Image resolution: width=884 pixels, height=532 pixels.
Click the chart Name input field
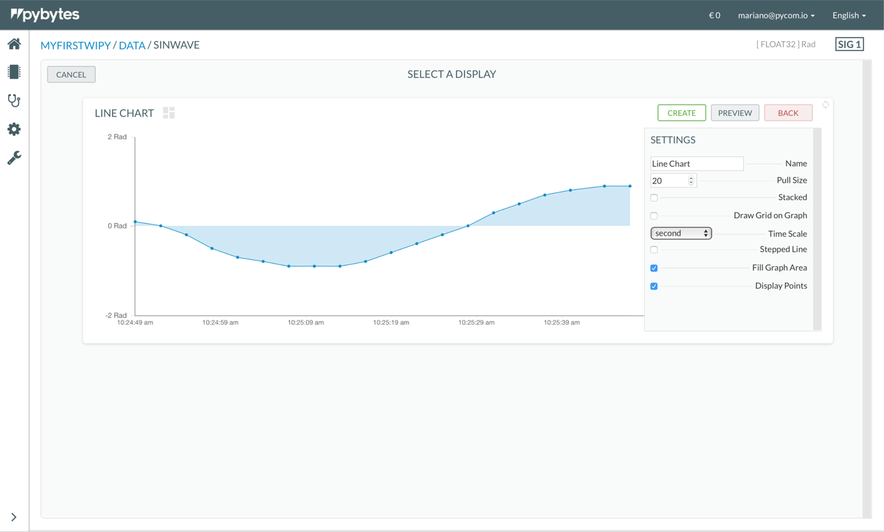tap(696, 164)
